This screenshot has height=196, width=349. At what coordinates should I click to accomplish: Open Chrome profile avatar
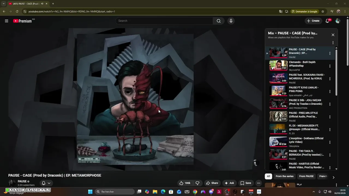coord(338,11)
